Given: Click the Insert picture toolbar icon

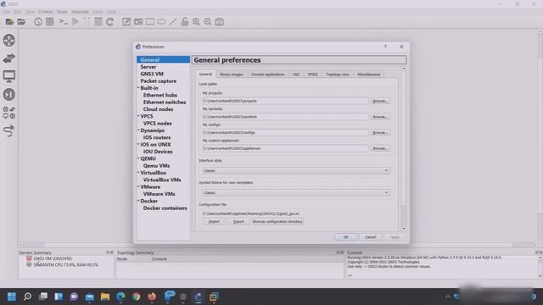Looking at the screenshot, I should pyautogui.click(x=138, y=22).
